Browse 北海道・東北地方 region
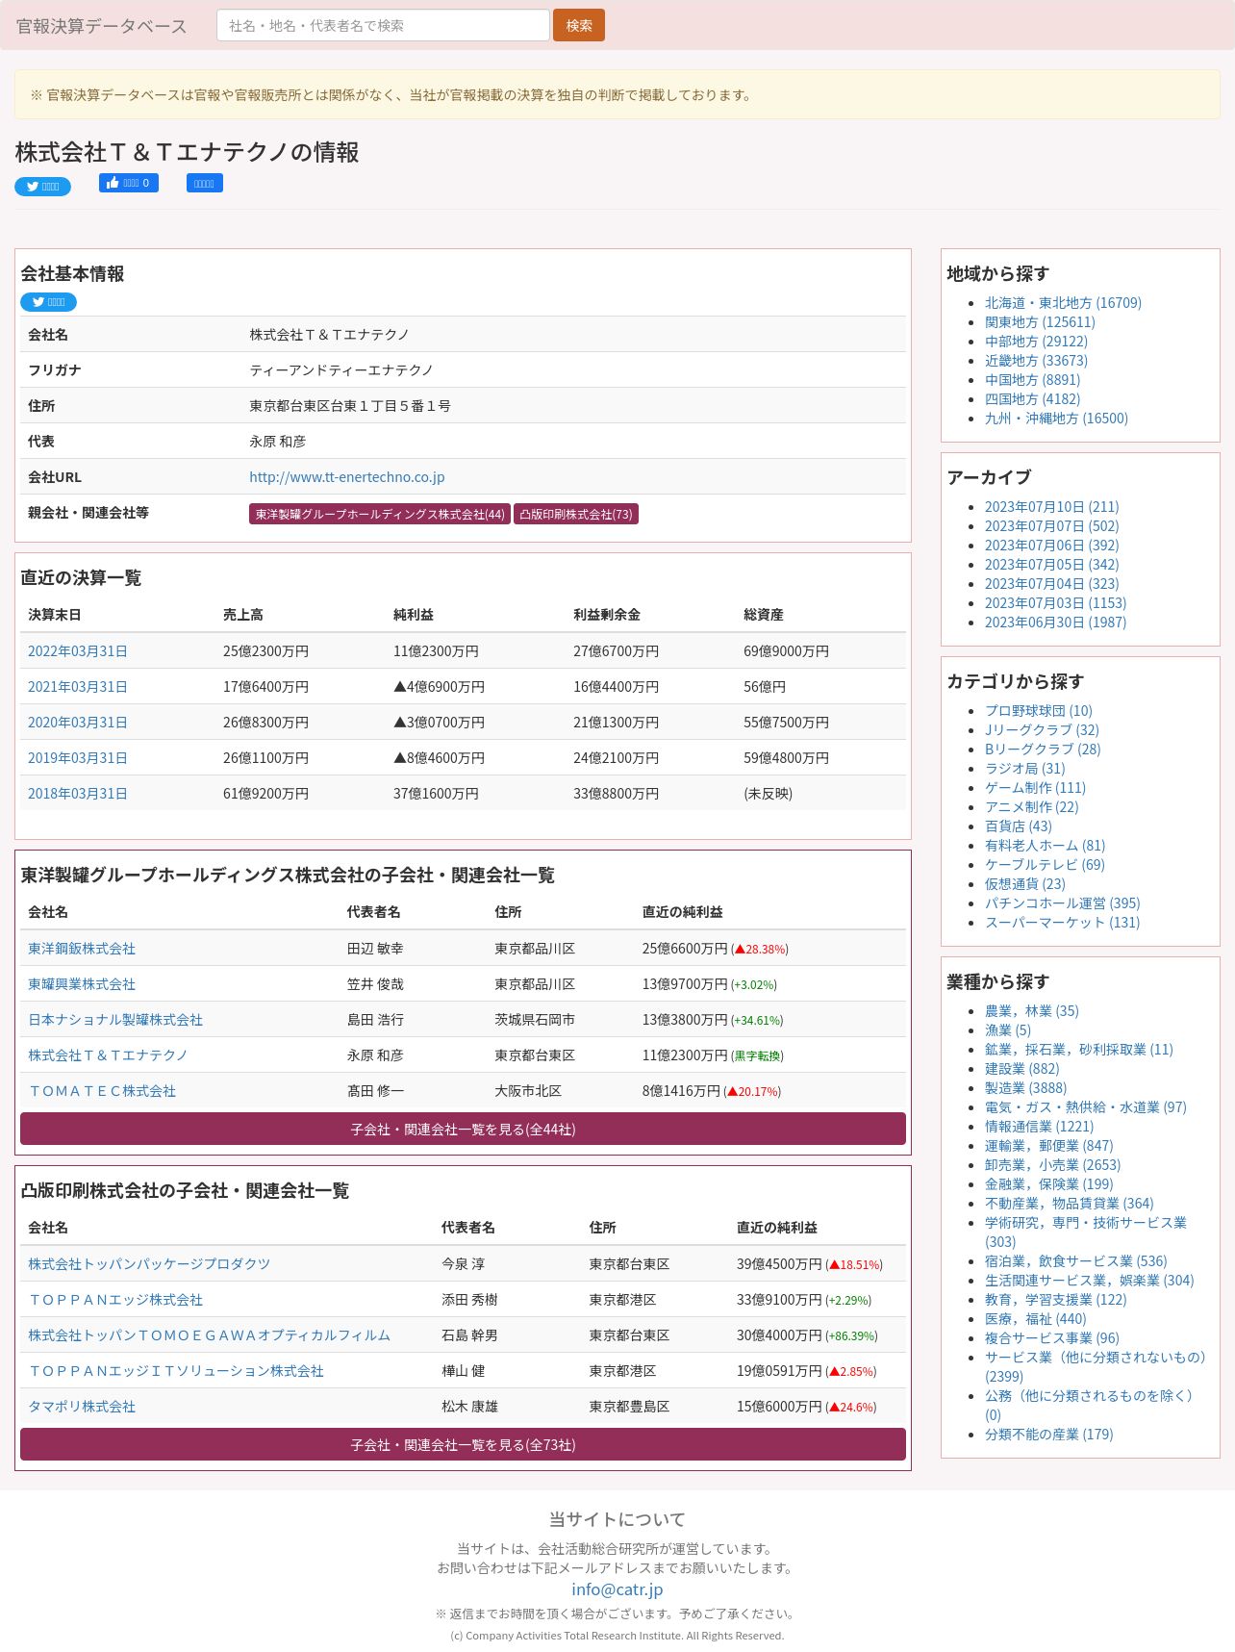The image size is (1235, 1652). click(1063, 303)
